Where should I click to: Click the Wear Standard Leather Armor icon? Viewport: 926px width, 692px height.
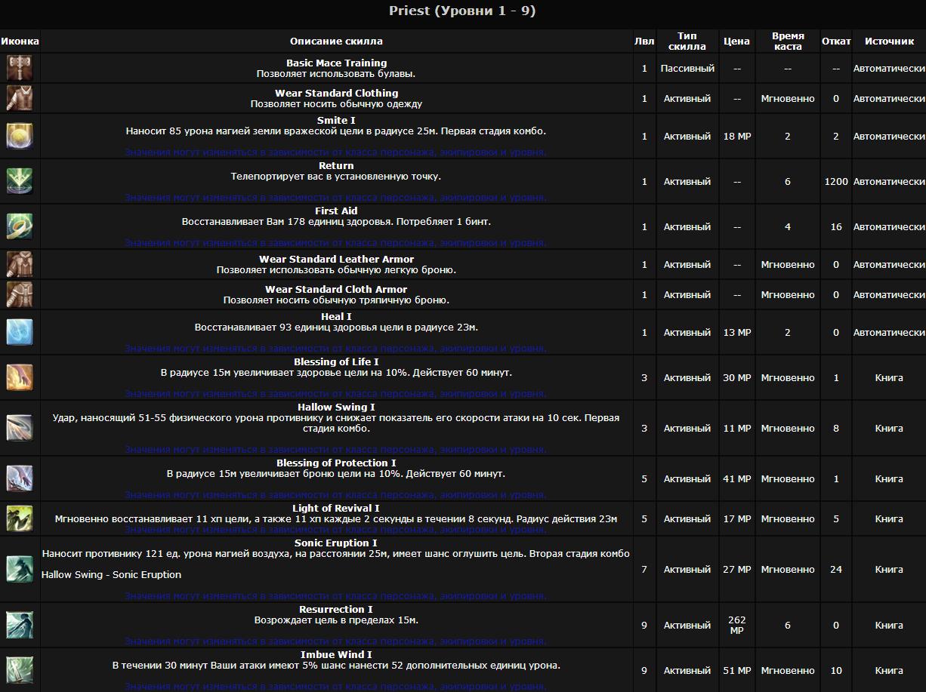coord(20,264)
